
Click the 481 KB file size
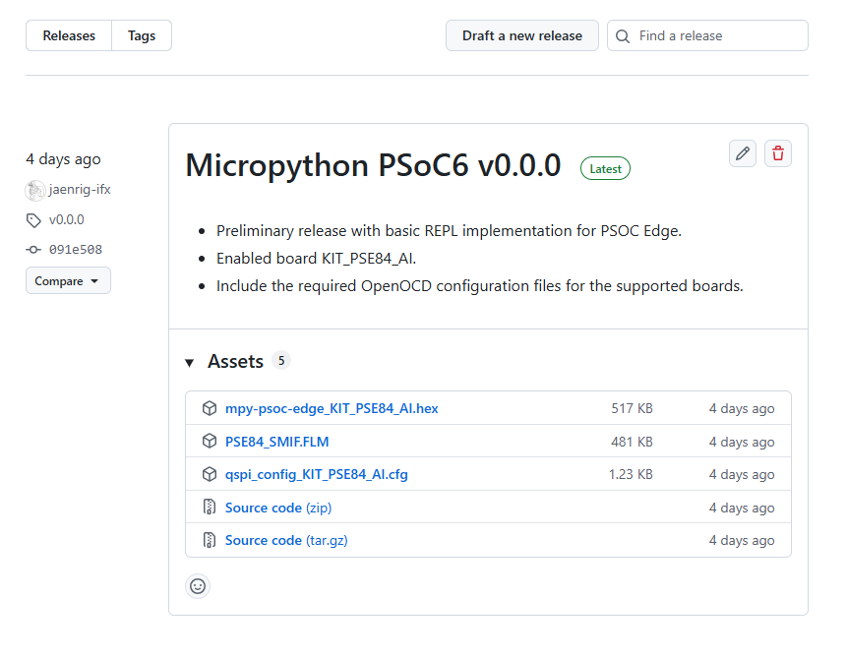(x=632, y=442)
